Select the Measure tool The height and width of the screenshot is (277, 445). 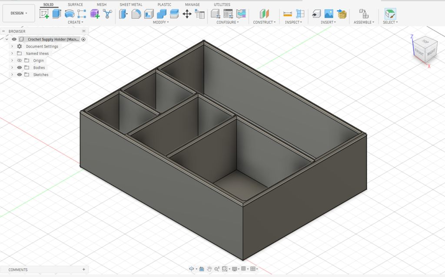(x=288, y=13)
